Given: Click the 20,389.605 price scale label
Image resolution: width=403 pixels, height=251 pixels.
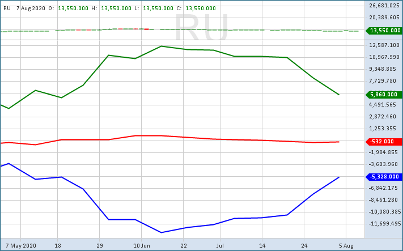Looking at the screenshot, I should point(384,17).
